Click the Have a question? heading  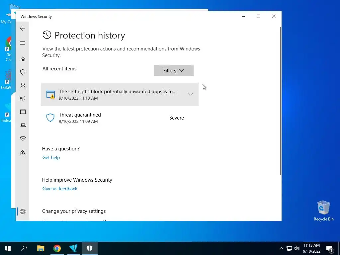tap(61, 149)
